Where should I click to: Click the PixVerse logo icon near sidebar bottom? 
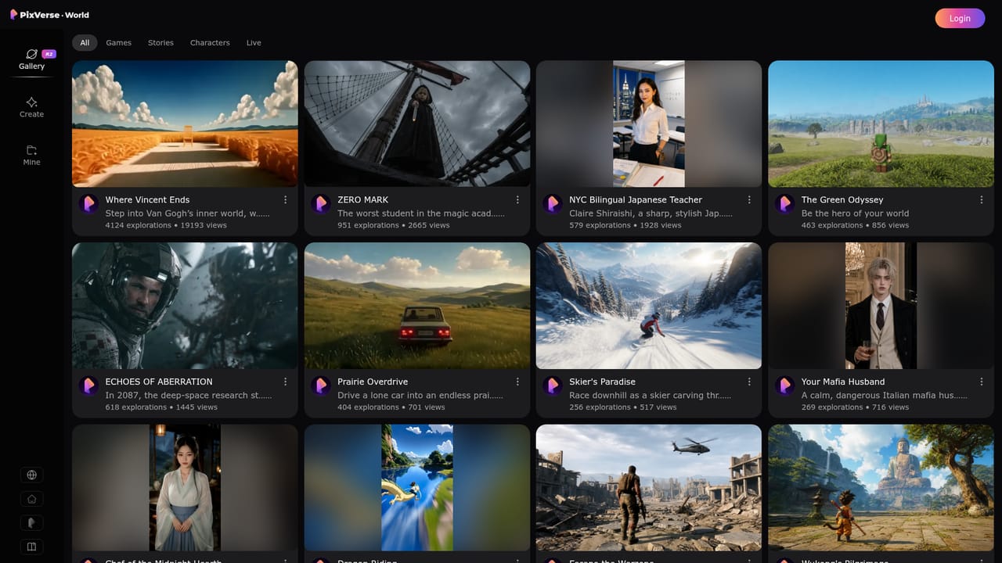(31, 523)
